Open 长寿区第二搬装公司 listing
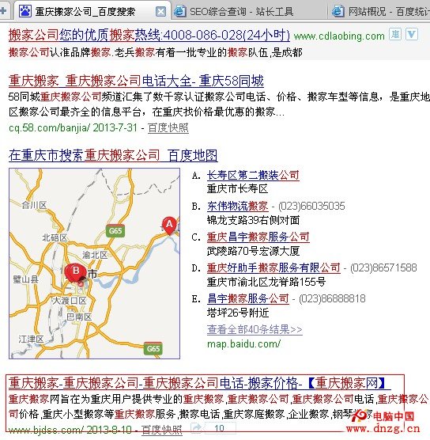Image resolution: width=430 pixels, height=440 pixels. pos(253,175)
